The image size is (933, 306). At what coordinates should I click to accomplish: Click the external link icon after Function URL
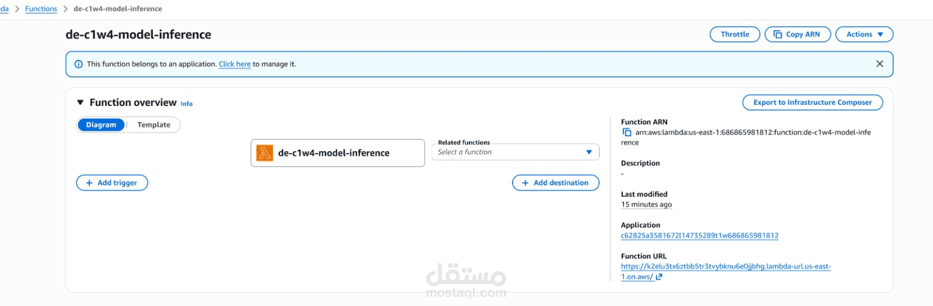[x=659, y=277]
